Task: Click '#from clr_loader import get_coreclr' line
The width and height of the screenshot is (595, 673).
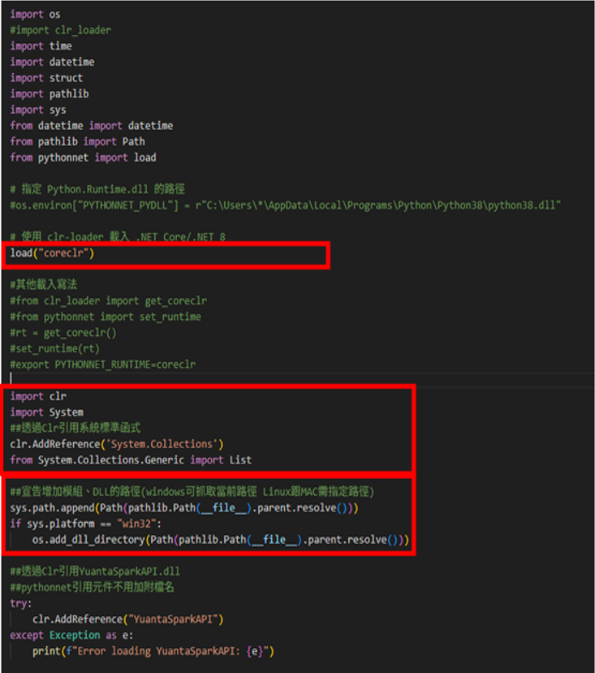Action: [109, 300]
